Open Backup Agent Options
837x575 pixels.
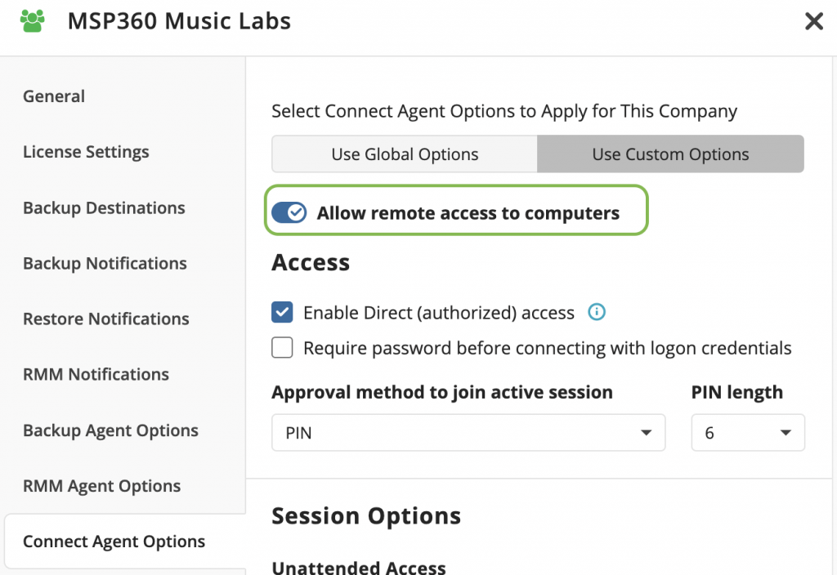(x=110, y=430)
